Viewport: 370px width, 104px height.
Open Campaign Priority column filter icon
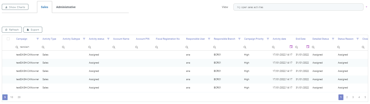point(268,39)
